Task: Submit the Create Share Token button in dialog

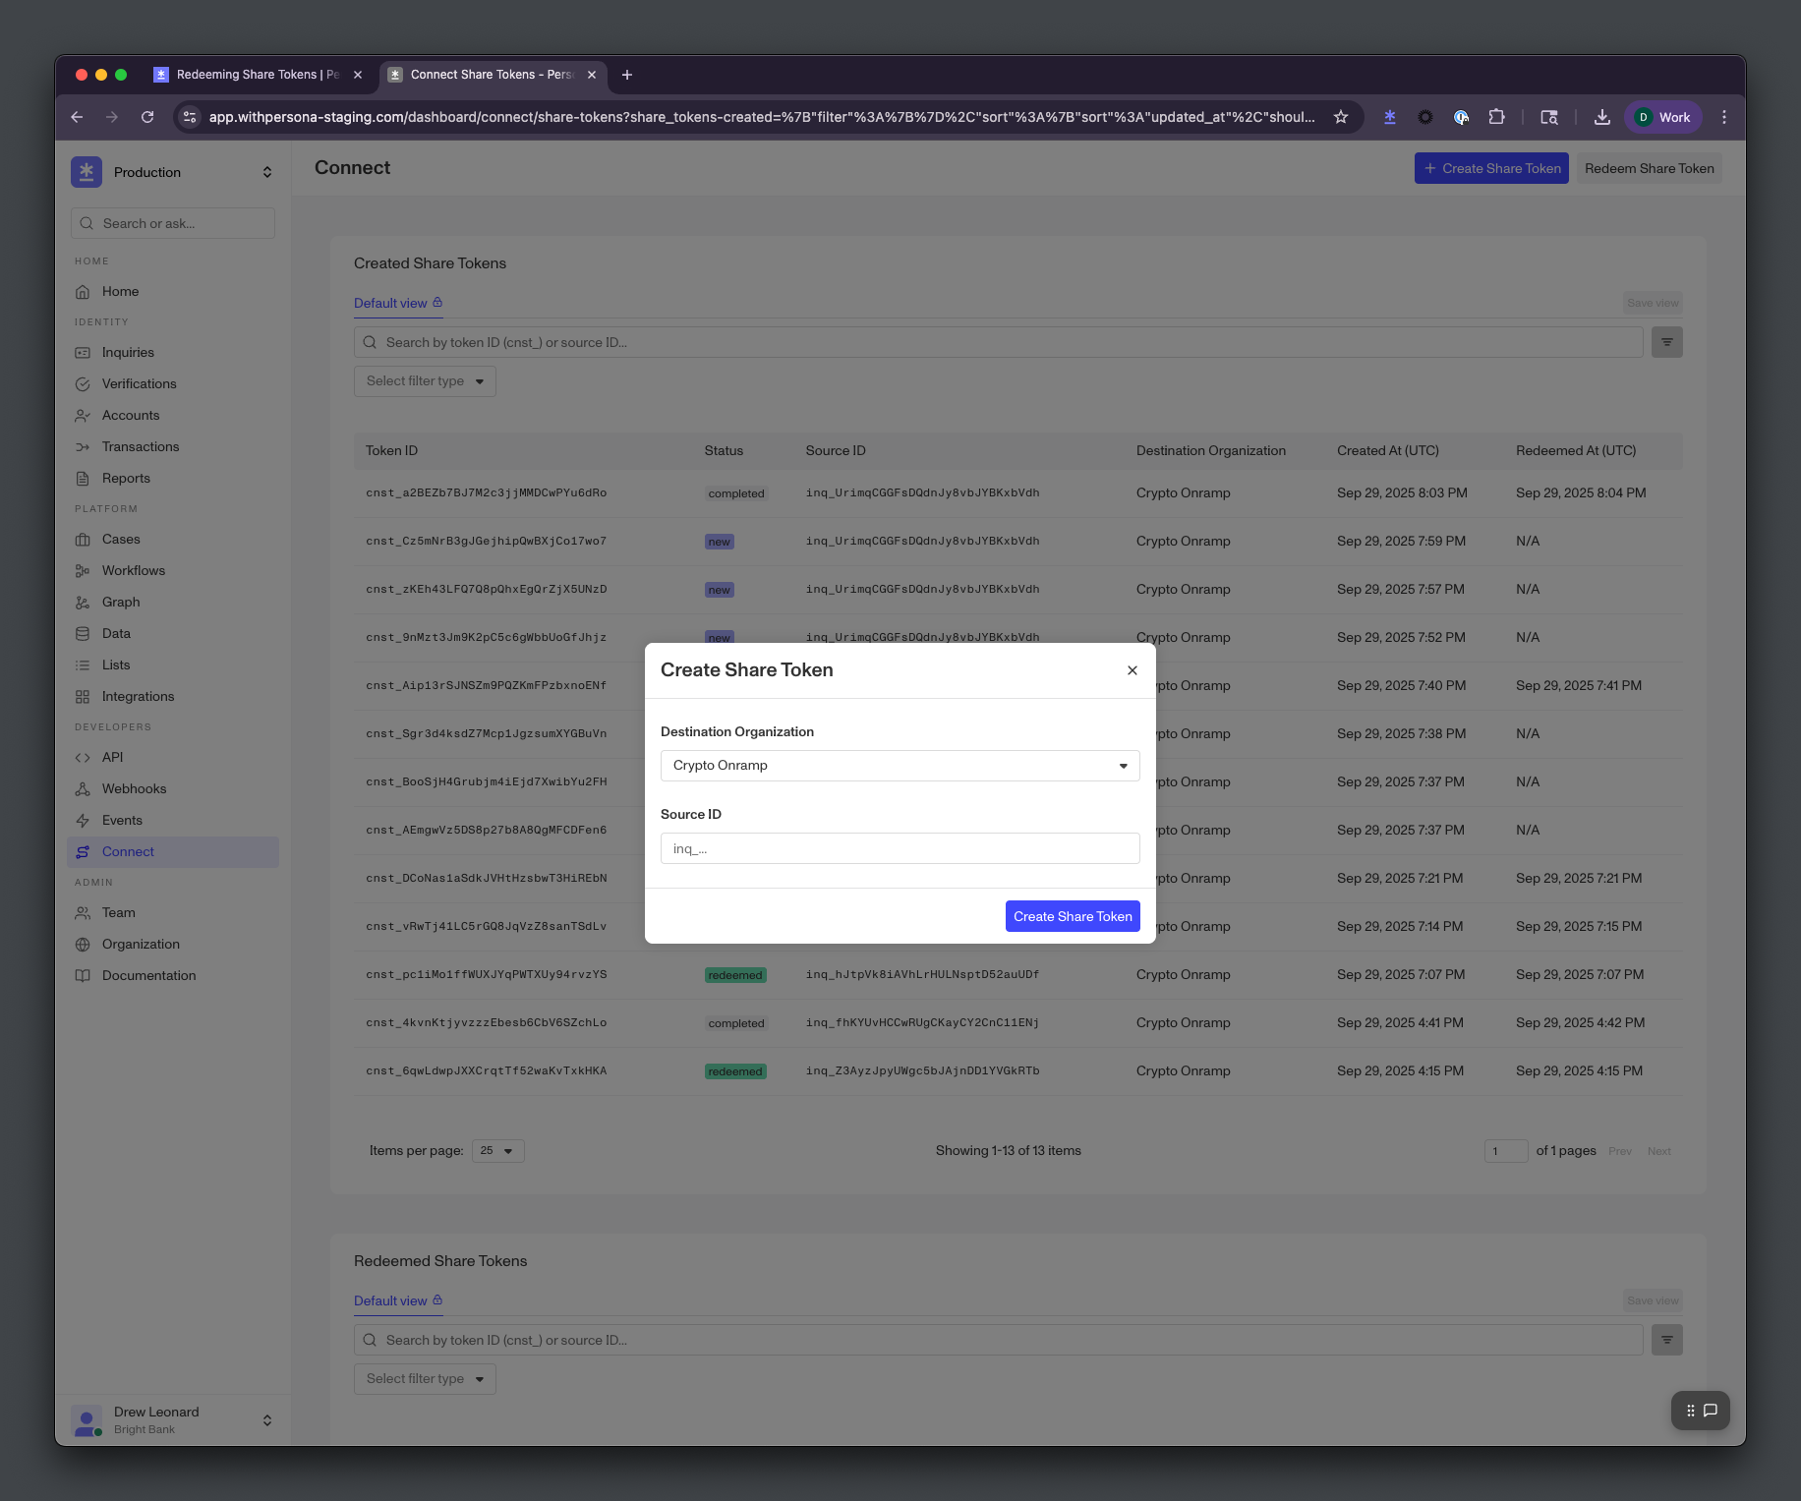Action: point(1072,916)
